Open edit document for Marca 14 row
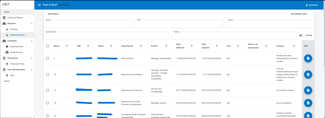The width and height of the screenshot is (325, 118). pyautogui.click(x=308, y=103)
